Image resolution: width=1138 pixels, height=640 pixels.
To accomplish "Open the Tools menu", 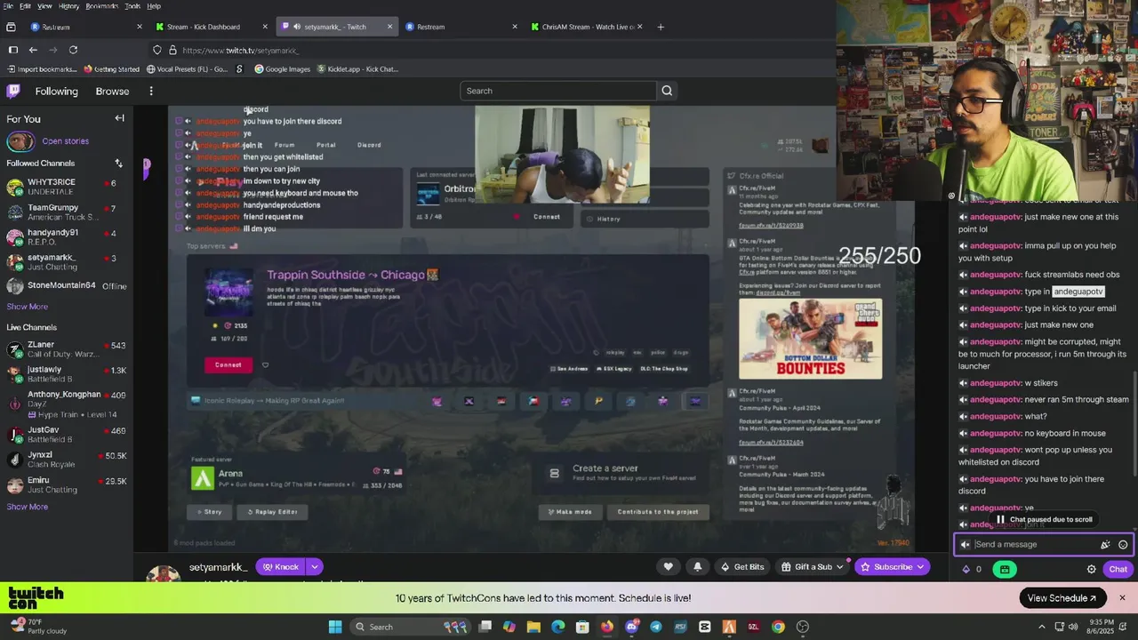I will [x=132, y=6].
